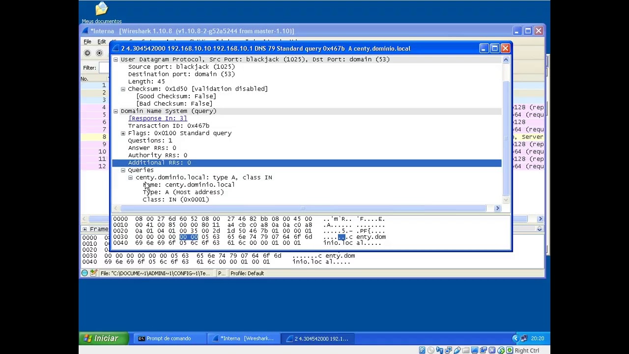Select the Length: 45 row
Screen dimensions: 629x354
[146, 82]
